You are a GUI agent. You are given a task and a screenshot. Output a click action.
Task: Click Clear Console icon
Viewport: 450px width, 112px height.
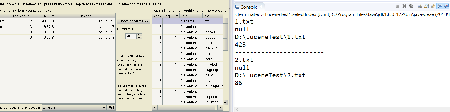[x=420, y=6]
